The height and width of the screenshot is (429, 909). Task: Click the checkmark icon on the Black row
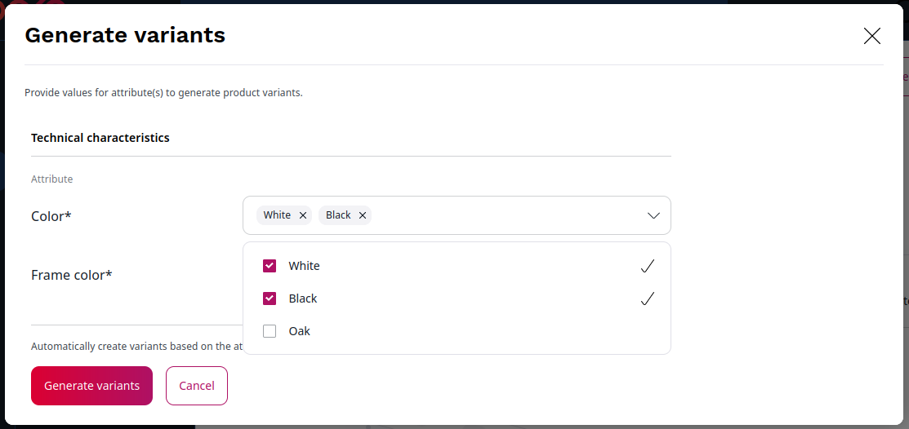click(647, 299)
